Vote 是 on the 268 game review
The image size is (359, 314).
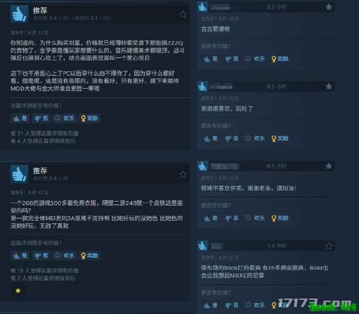coord(20,256)
